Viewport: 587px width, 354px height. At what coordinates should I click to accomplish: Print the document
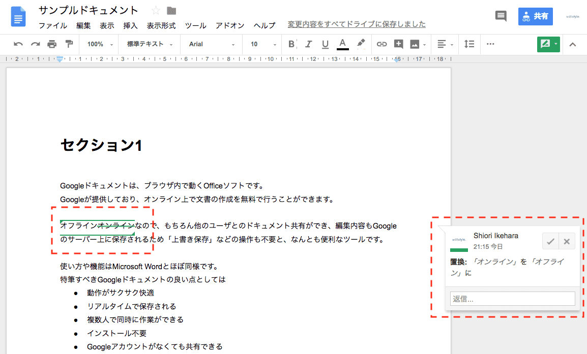click(x=52, y=44)
